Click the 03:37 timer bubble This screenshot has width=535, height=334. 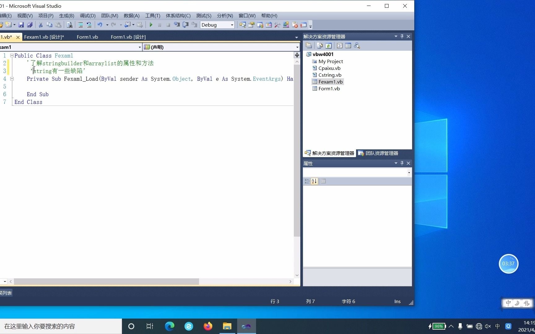(508, 264)
